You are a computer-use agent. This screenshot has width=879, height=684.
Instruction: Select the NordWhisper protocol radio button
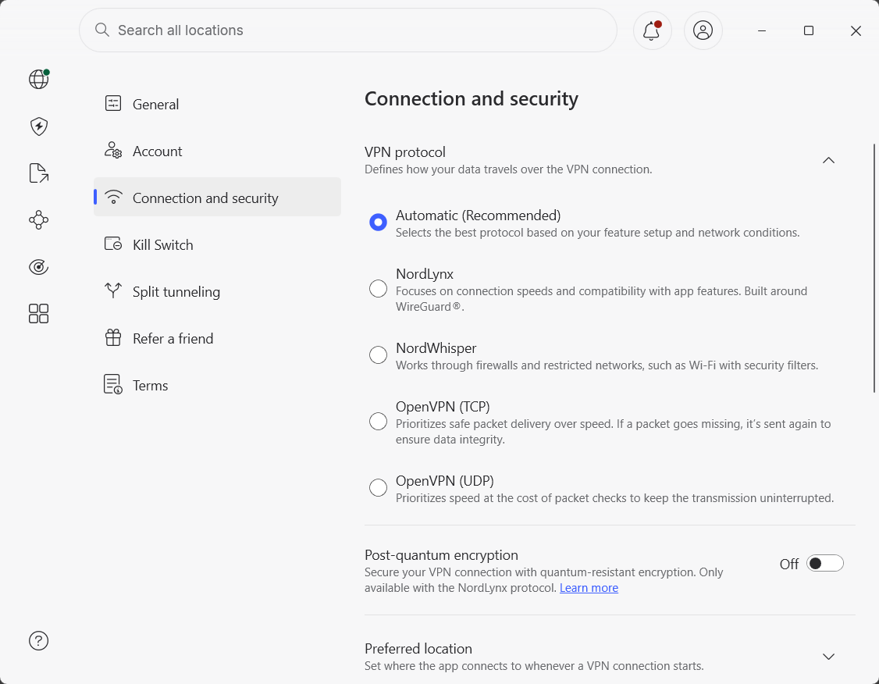pyautogui.click(x=379, y=355)
